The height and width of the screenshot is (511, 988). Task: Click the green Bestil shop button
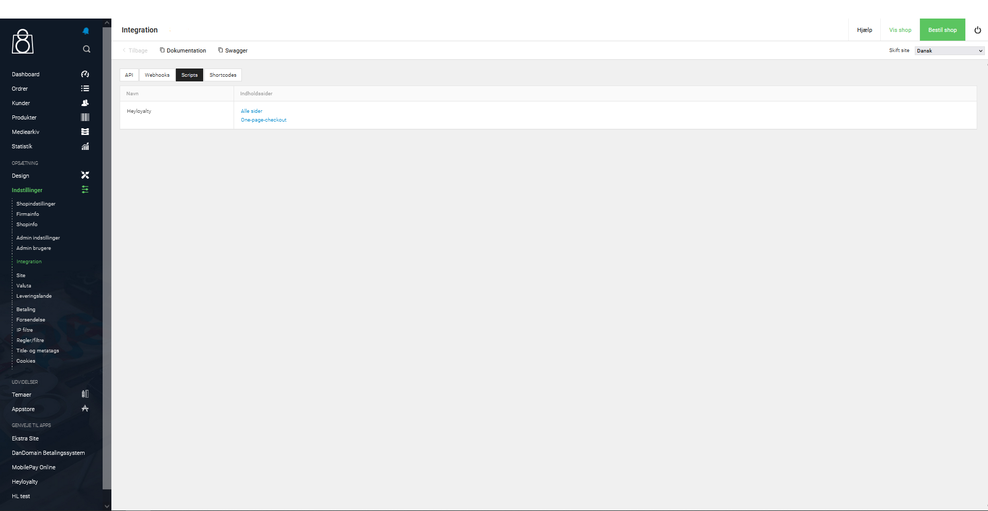coord(942,30)
